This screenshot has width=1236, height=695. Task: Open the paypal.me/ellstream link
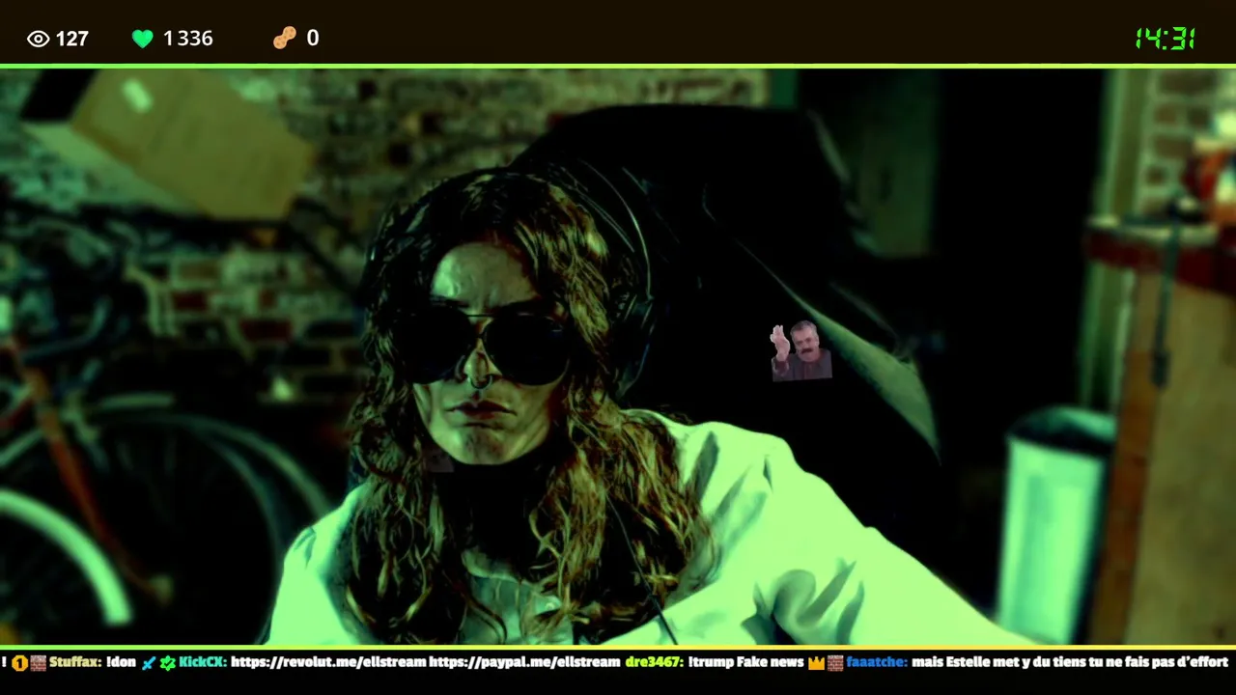[x=524, y=662]
